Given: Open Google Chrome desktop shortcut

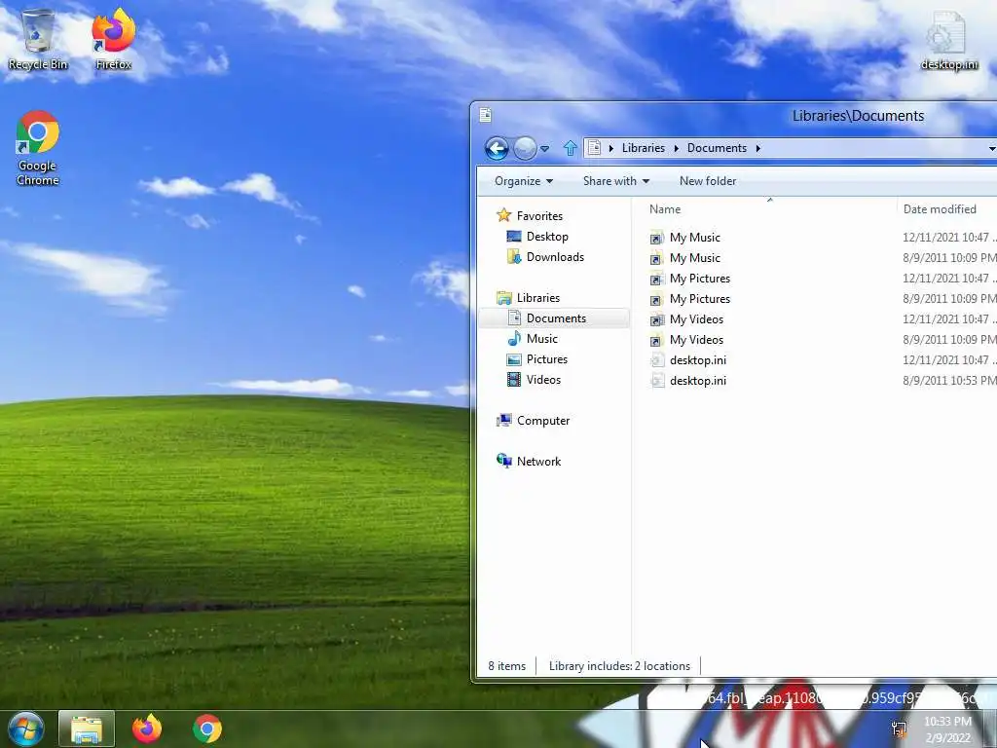Looking at the screenshot, I should click(x=38, y=149).
